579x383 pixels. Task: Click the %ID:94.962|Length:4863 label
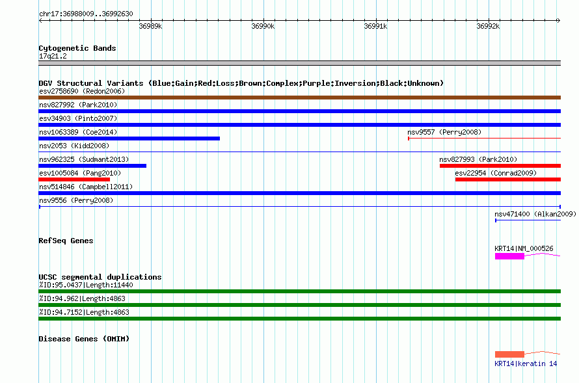coord(82,298)
